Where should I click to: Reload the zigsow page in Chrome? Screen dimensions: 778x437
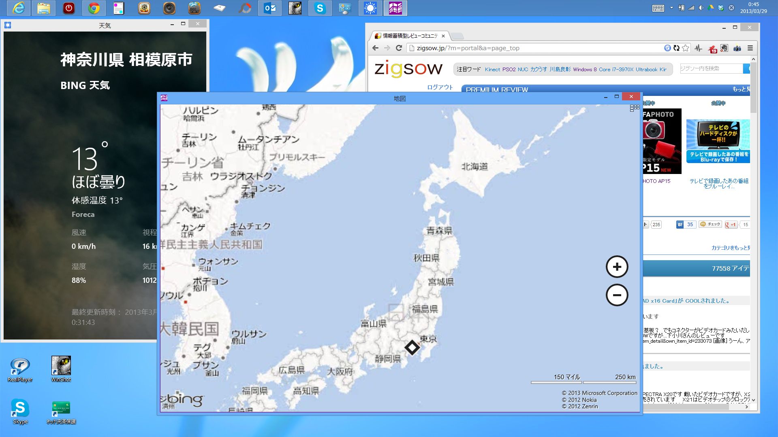(399, 48)
